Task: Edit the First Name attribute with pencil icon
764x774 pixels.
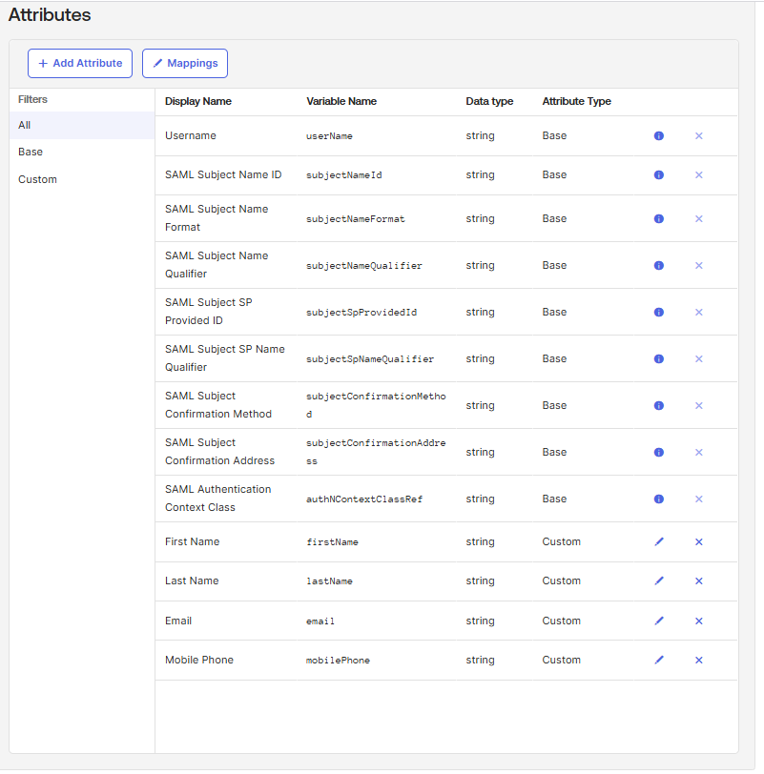Action: [659, 541]
